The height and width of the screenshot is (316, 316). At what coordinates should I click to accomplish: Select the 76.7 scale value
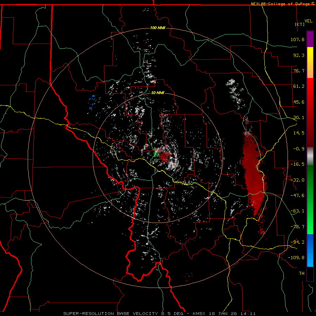pos(299,71)
